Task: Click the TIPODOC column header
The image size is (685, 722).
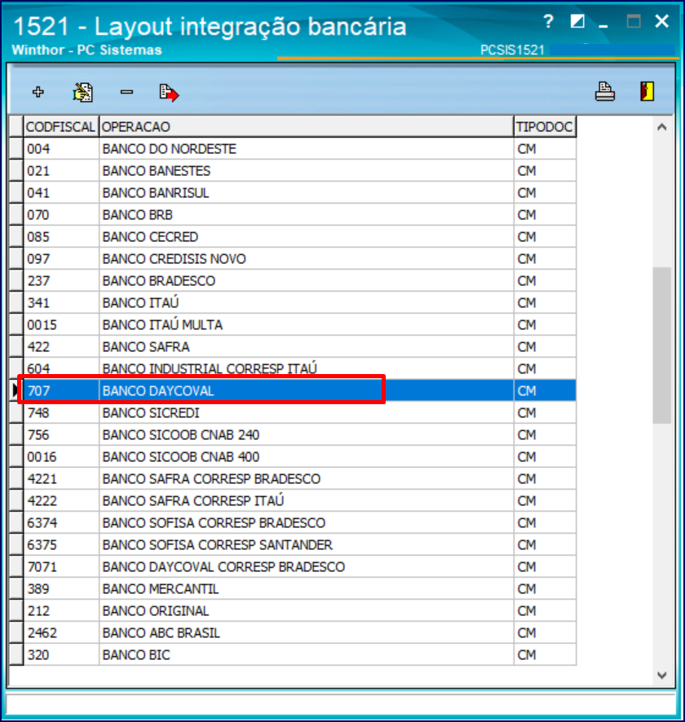Action: click(x=545, y=126)
